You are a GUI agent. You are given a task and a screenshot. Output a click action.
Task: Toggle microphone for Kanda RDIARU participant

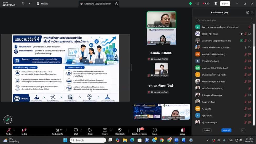tap(245, 54)
